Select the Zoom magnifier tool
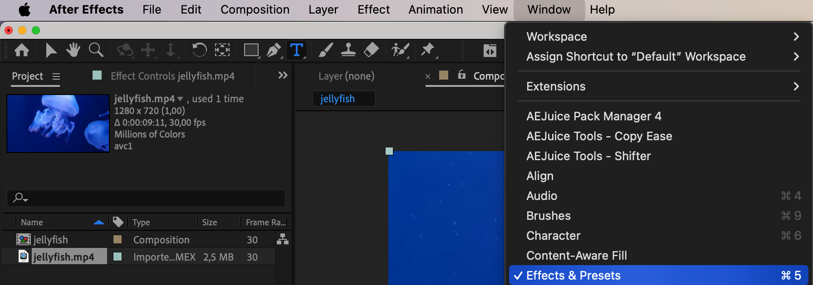Viewport: 813px width, 285px height. pos(96,50)
